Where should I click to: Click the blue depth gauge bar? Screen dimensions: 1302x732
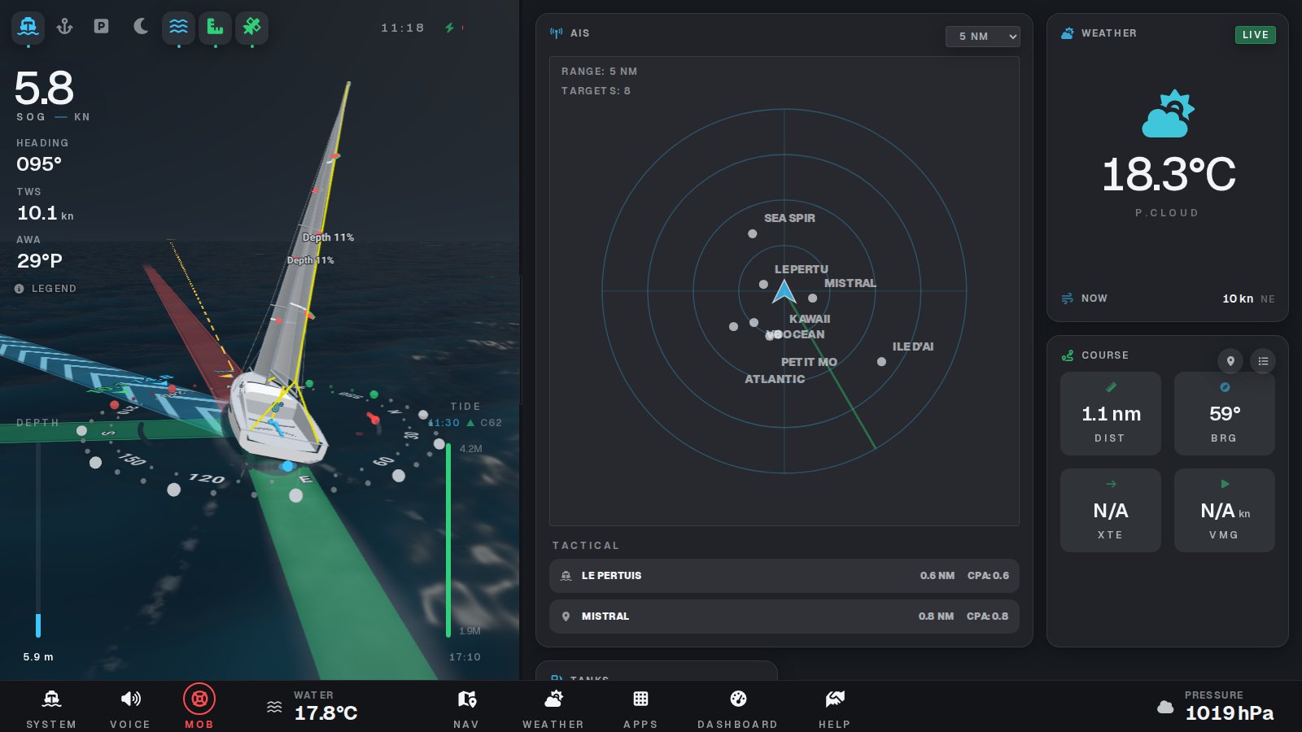click(38, 625)
